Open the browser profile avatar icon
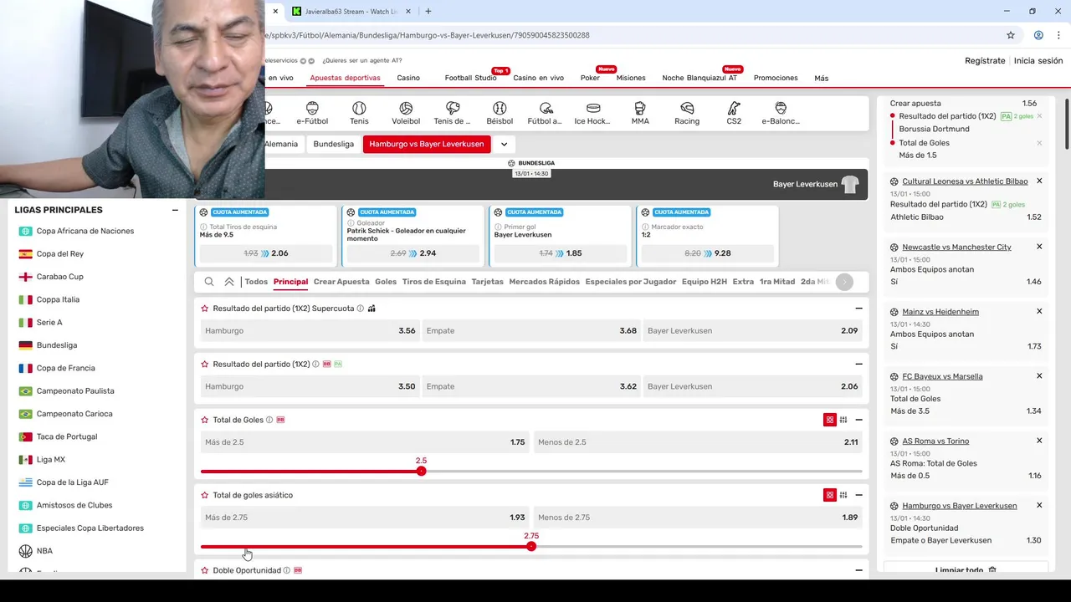 [1038, 35]
